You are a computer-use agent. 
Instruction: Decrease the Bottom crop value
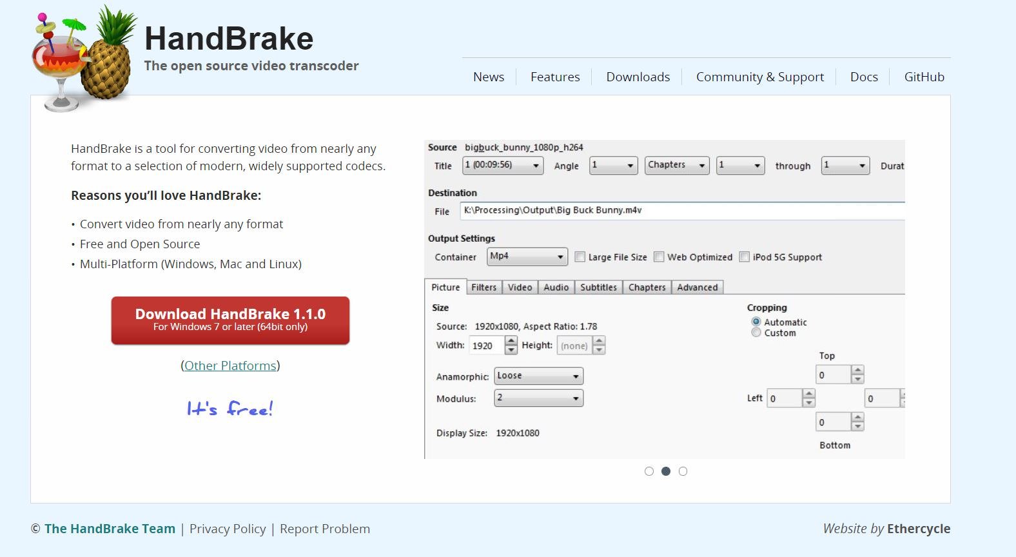coord(857,427)
